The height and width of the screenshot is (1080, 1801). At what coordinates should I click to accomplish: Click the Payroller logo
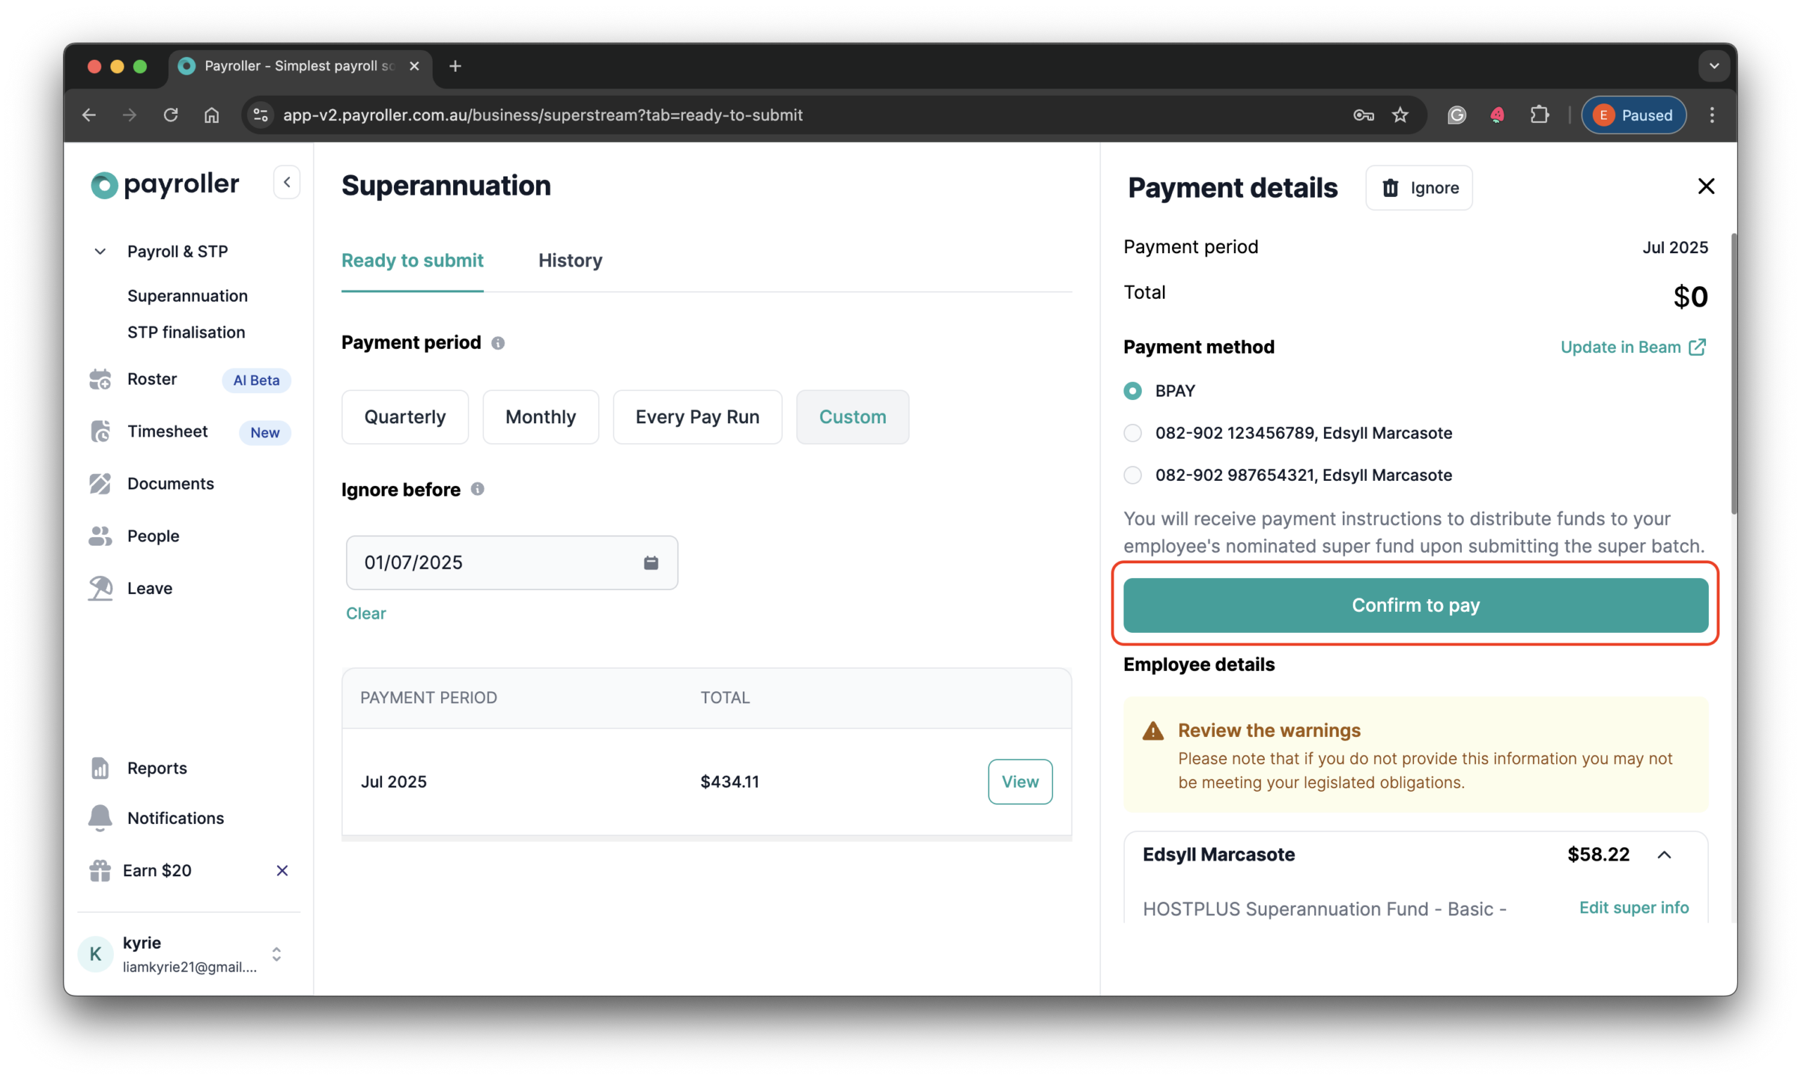pos(165,184)
